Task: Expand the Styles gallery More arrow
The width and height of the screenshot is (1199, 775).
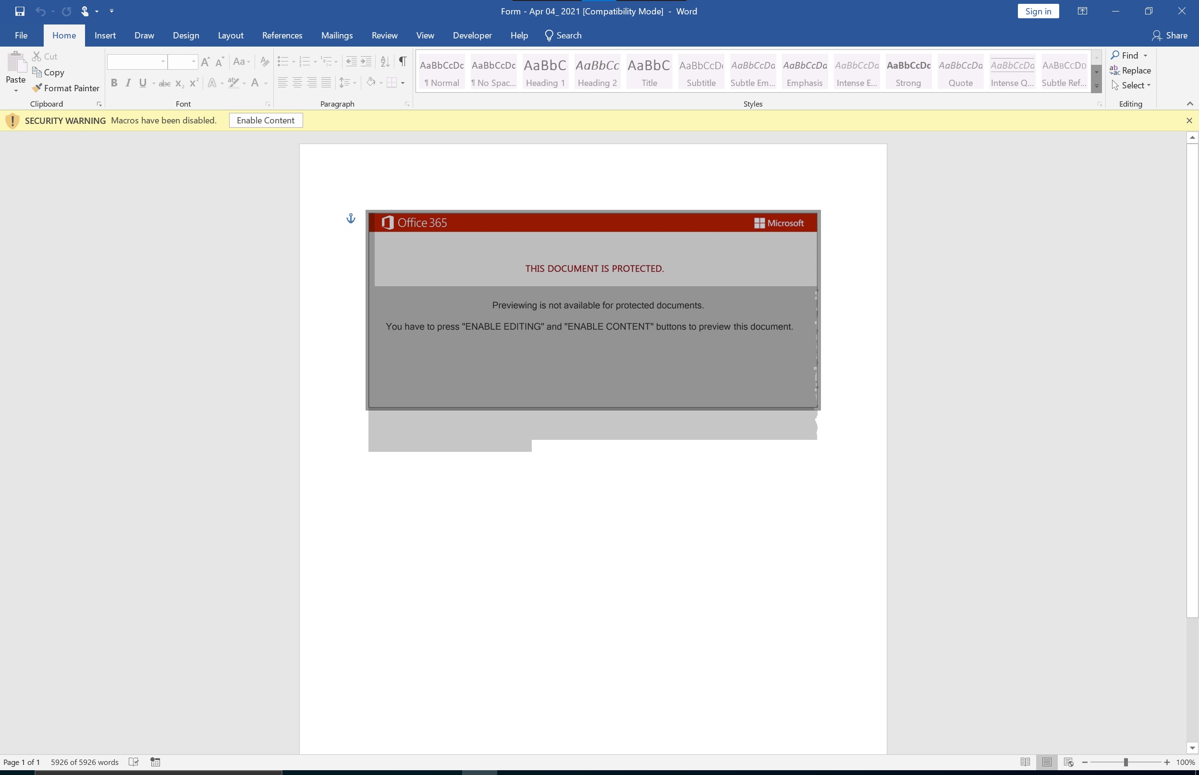Action: [1096, 85]
